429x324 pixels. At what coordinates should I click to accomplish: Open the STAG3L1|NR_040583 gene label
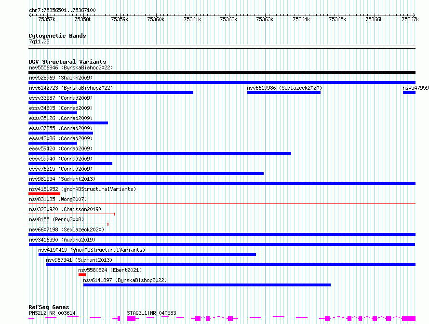(151, 313)
